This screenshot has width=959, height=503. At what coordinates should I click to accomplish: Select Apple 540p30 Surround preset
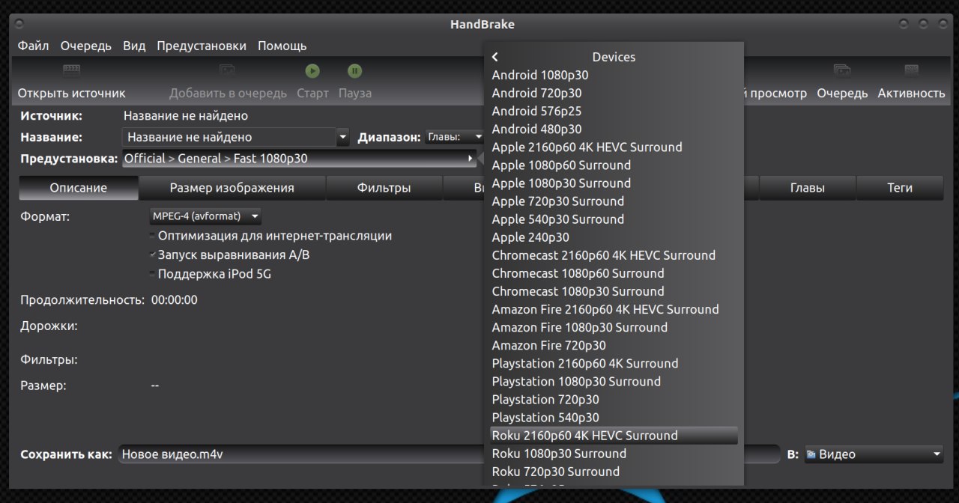click(x=614, y=219)
